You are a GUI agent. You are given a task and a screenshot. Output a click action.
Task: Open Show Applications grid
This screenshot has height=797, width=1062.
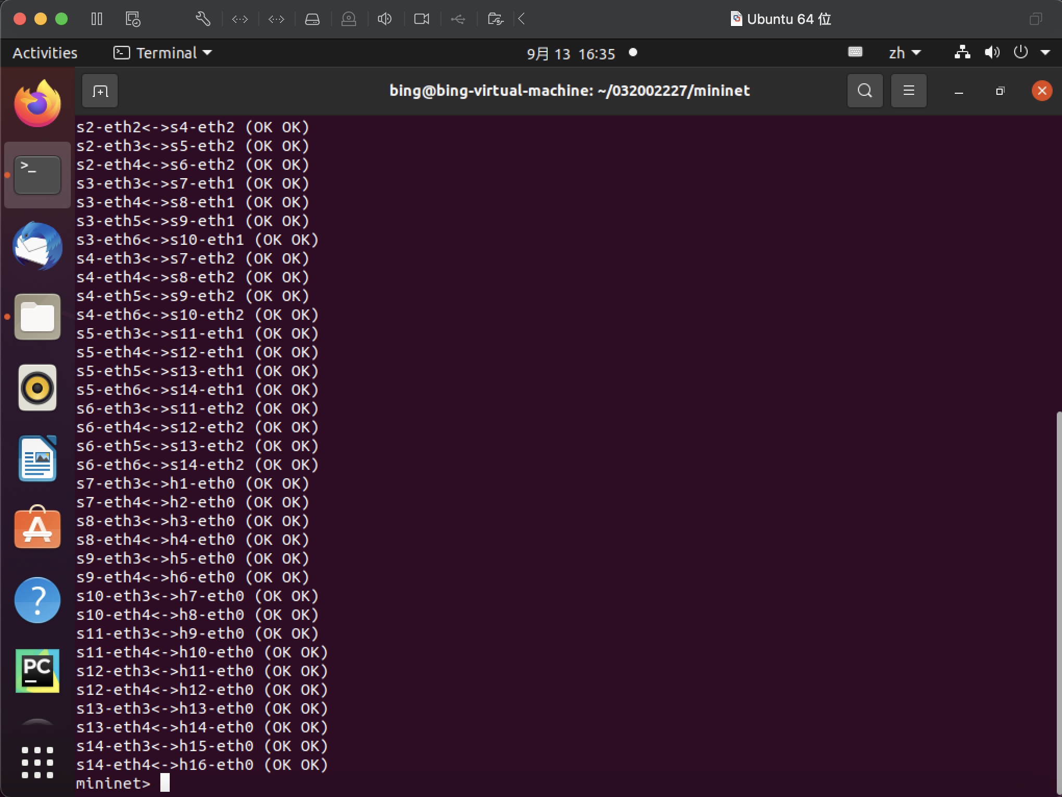tap(37, 763)
